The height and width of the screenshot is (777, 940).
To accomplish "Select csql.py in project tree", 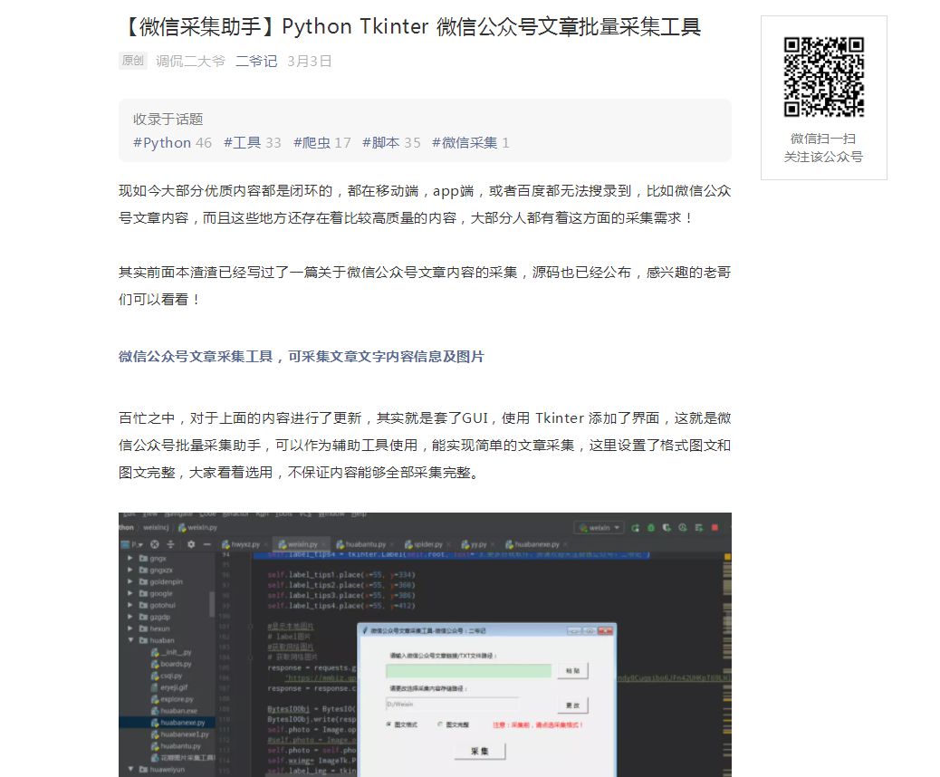I will [167, 676].
